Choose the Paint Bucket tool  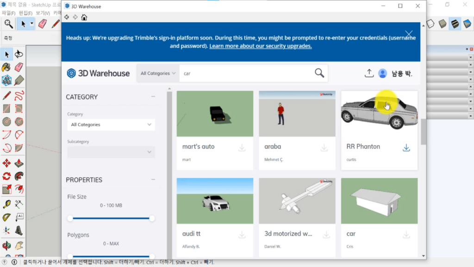6,67
